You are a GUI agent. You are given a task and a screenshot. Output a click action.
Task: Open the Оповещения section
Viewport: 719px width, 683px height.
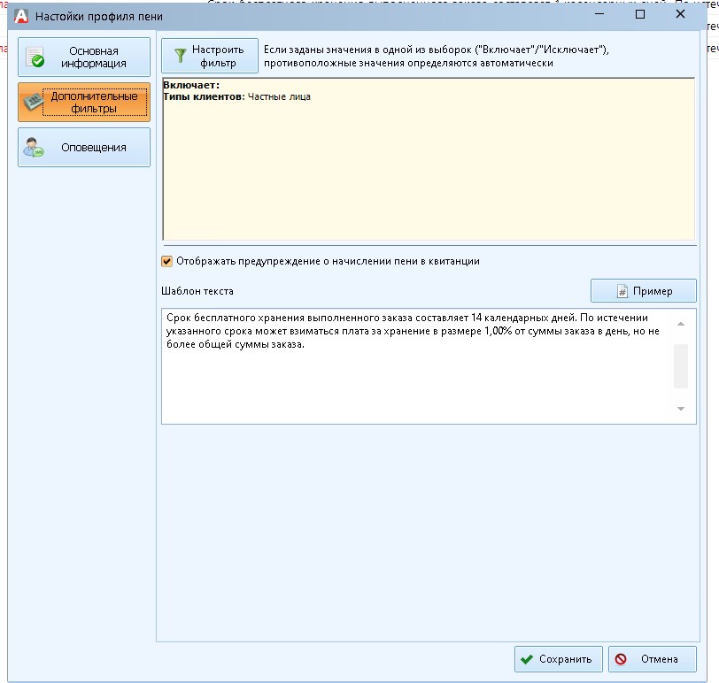84,148
